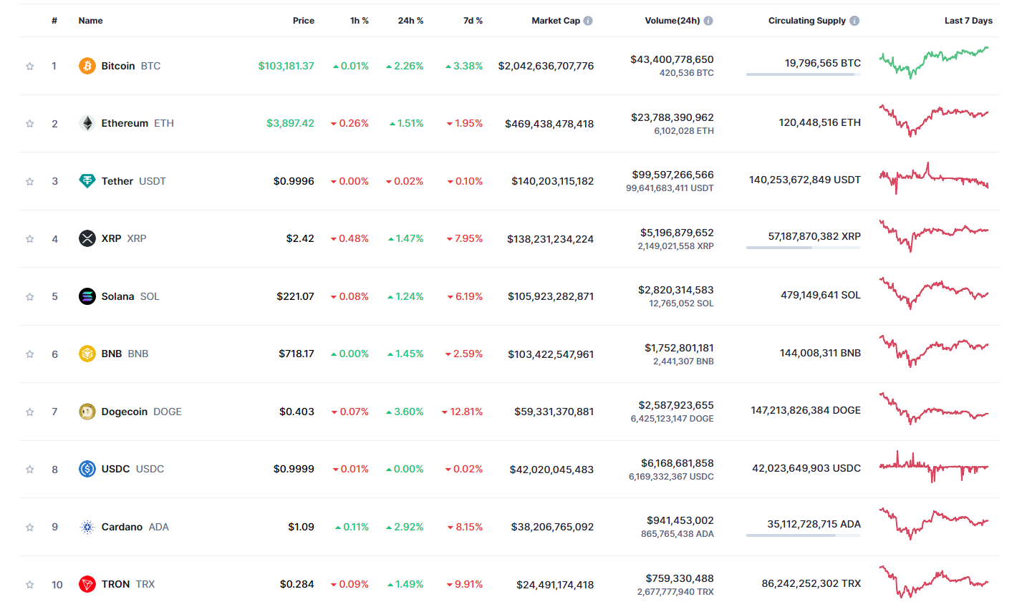This screenshot has width=1027, height=612.
Task: Add Bitcoin to watchlist with star
Action: tap(30, 66)
